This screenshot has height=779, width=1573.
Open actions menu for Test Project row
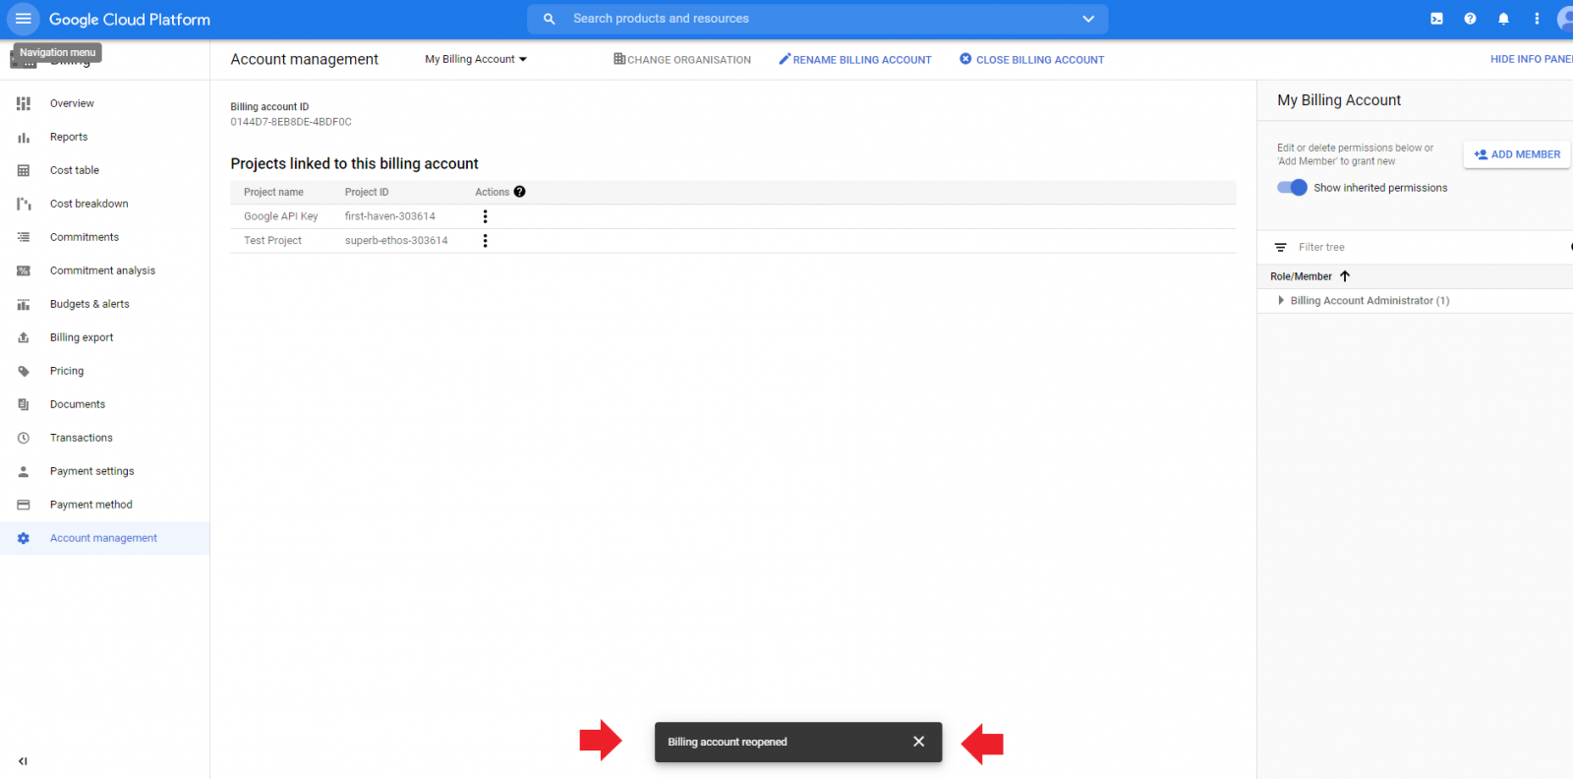coord(485,241)
